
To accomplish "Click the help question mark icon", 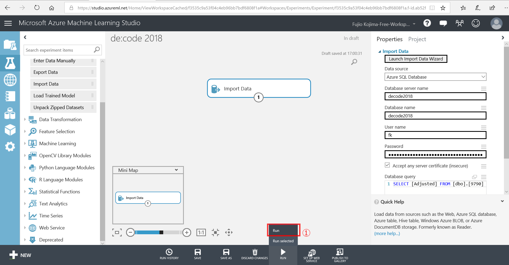I will (427, 23).
